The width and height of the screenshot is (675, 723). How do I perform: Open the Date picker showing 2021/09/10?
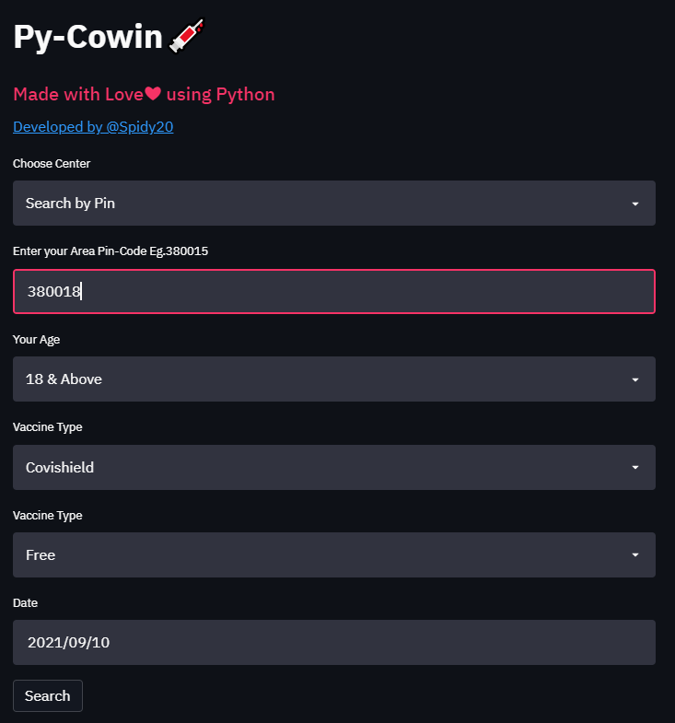click(333, 642)
